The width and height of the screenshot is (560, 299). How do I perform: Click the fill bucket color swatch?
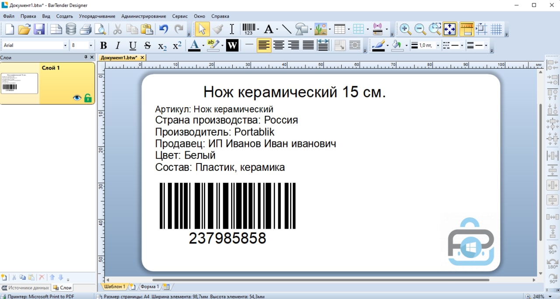pos(397,45)
